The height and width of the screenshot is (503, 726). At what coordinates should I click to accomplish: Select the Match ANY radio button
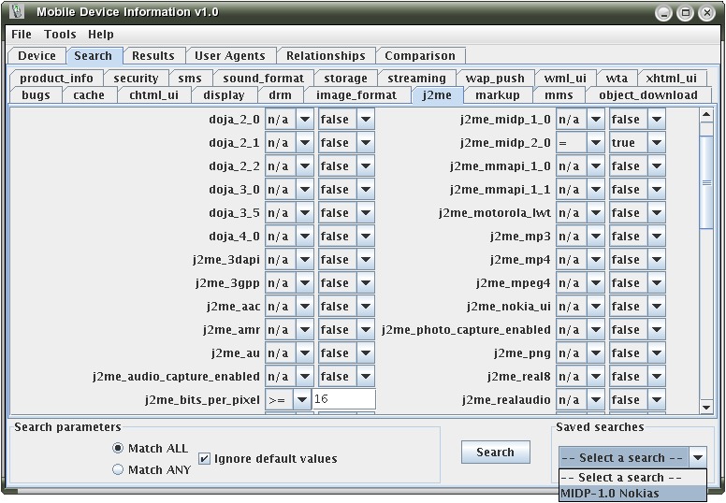118,469
